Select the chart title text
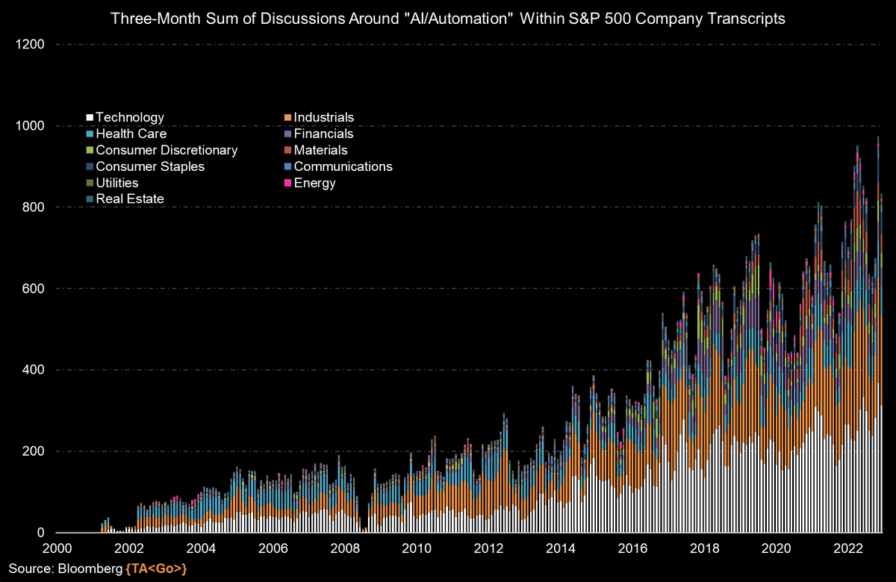Viewport: 896px width, 582px height. click(448, 19)
